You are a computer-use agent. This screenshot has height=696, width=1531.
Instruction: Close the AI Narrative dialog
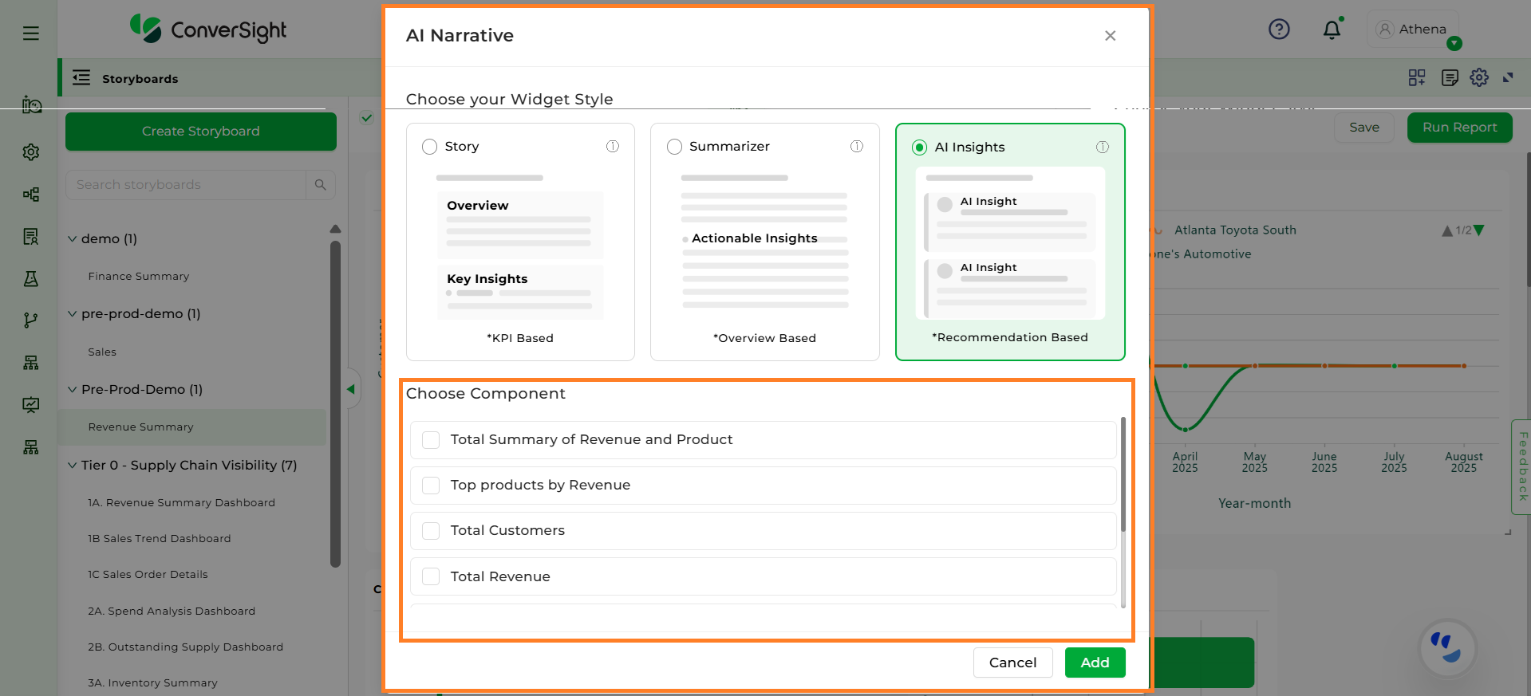(1110, 36)
